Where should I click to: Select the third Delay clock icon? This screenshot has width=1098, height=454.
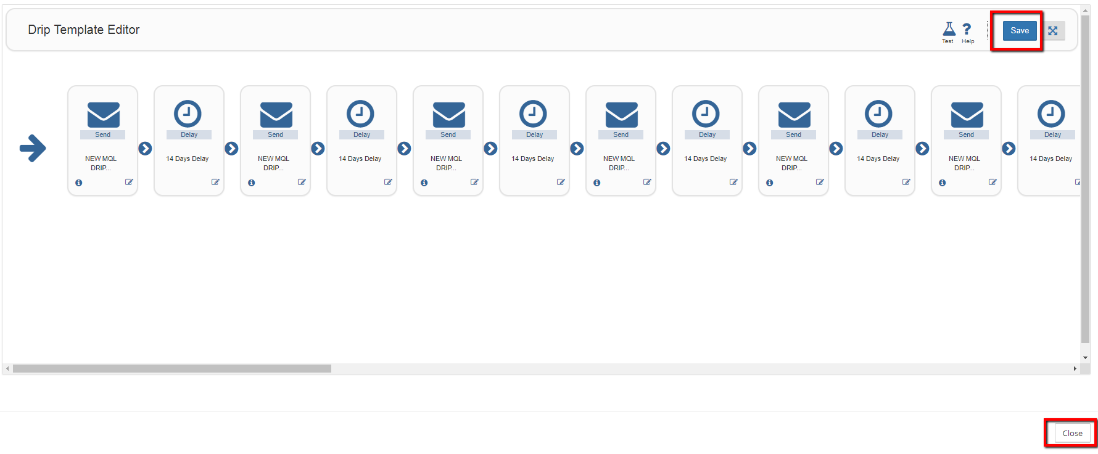(x=533, y=113)
